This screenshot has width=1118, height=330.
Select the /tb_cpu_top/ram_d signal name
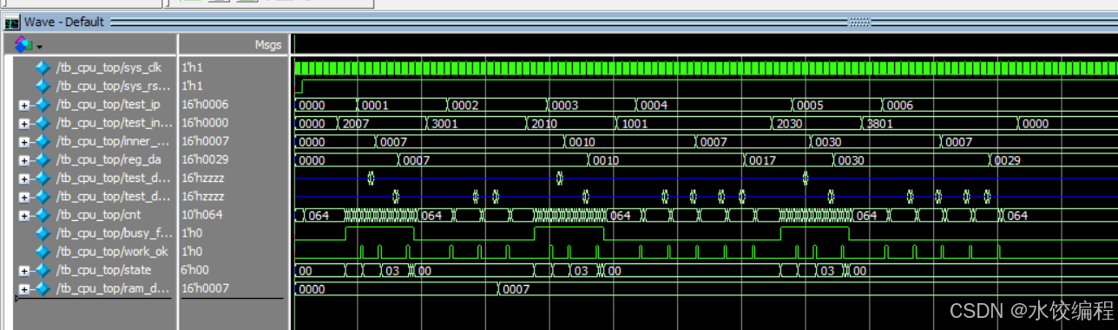pyautogui.click(x=114, y=288)
